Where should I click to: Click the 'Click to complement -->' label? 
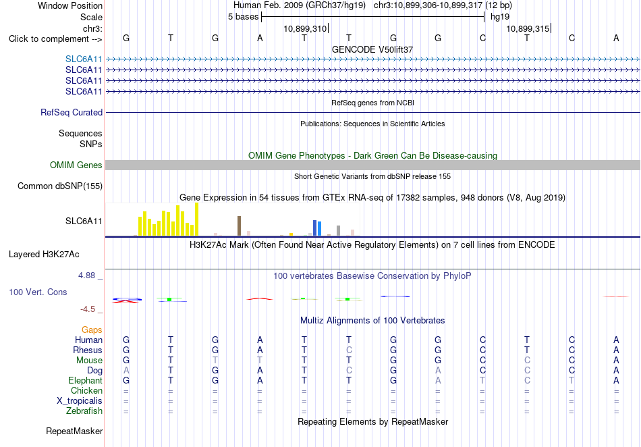point(55,39)
